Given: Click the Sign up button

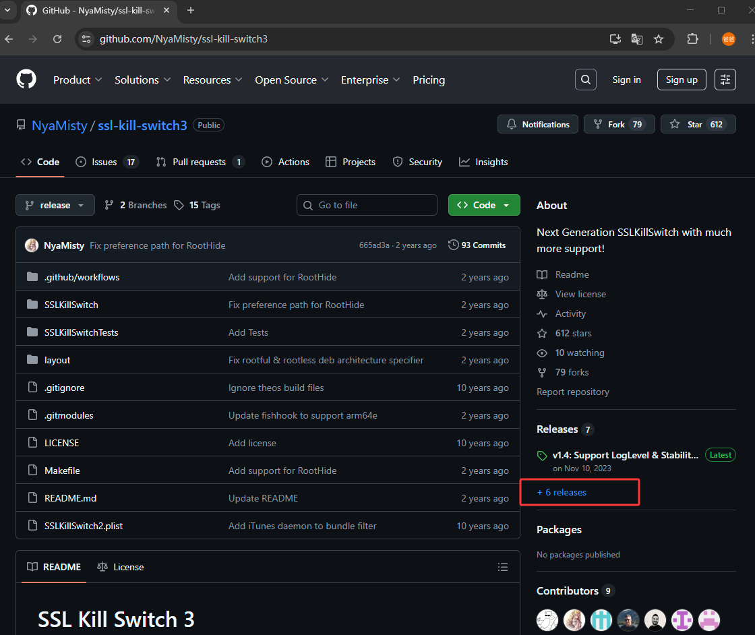Looking at the screenshot, I should point(682,80).
